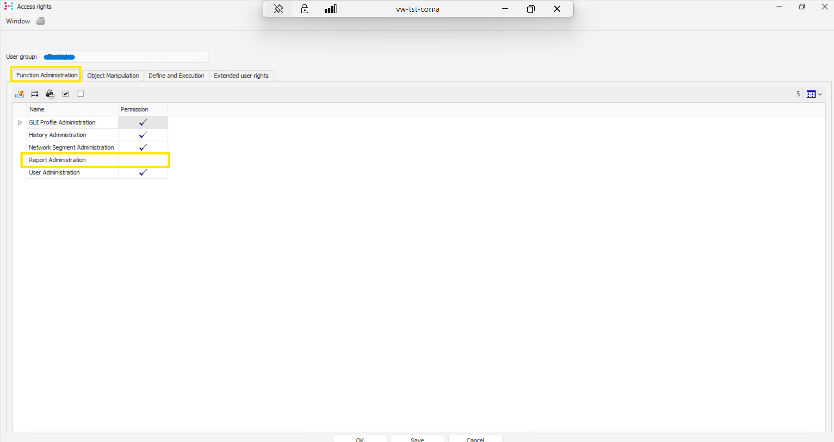Viewport: 834px width, 442px height.
Task: Minimize the vw-tst-coma remote session bar
Action: pyautogui.click(x=505, y=9)
